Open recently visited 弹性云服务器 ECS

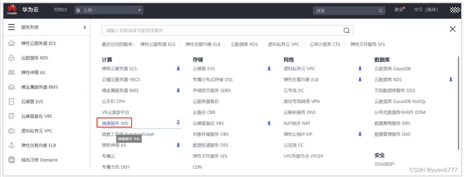(158, 44)
